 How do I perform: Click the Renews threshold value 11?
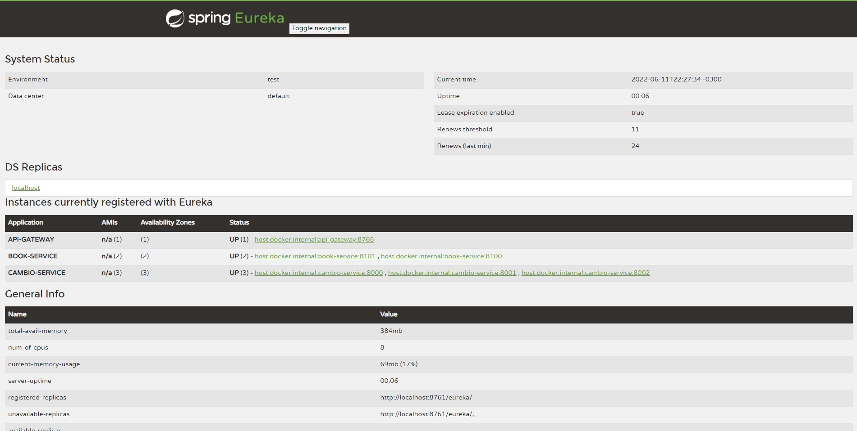[635, 129]
